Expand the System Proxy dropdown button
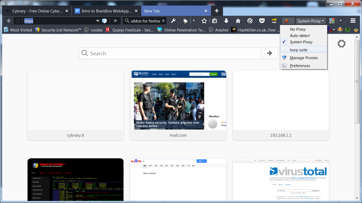Screen dimensions: 362x203 [x=311, y=21]
